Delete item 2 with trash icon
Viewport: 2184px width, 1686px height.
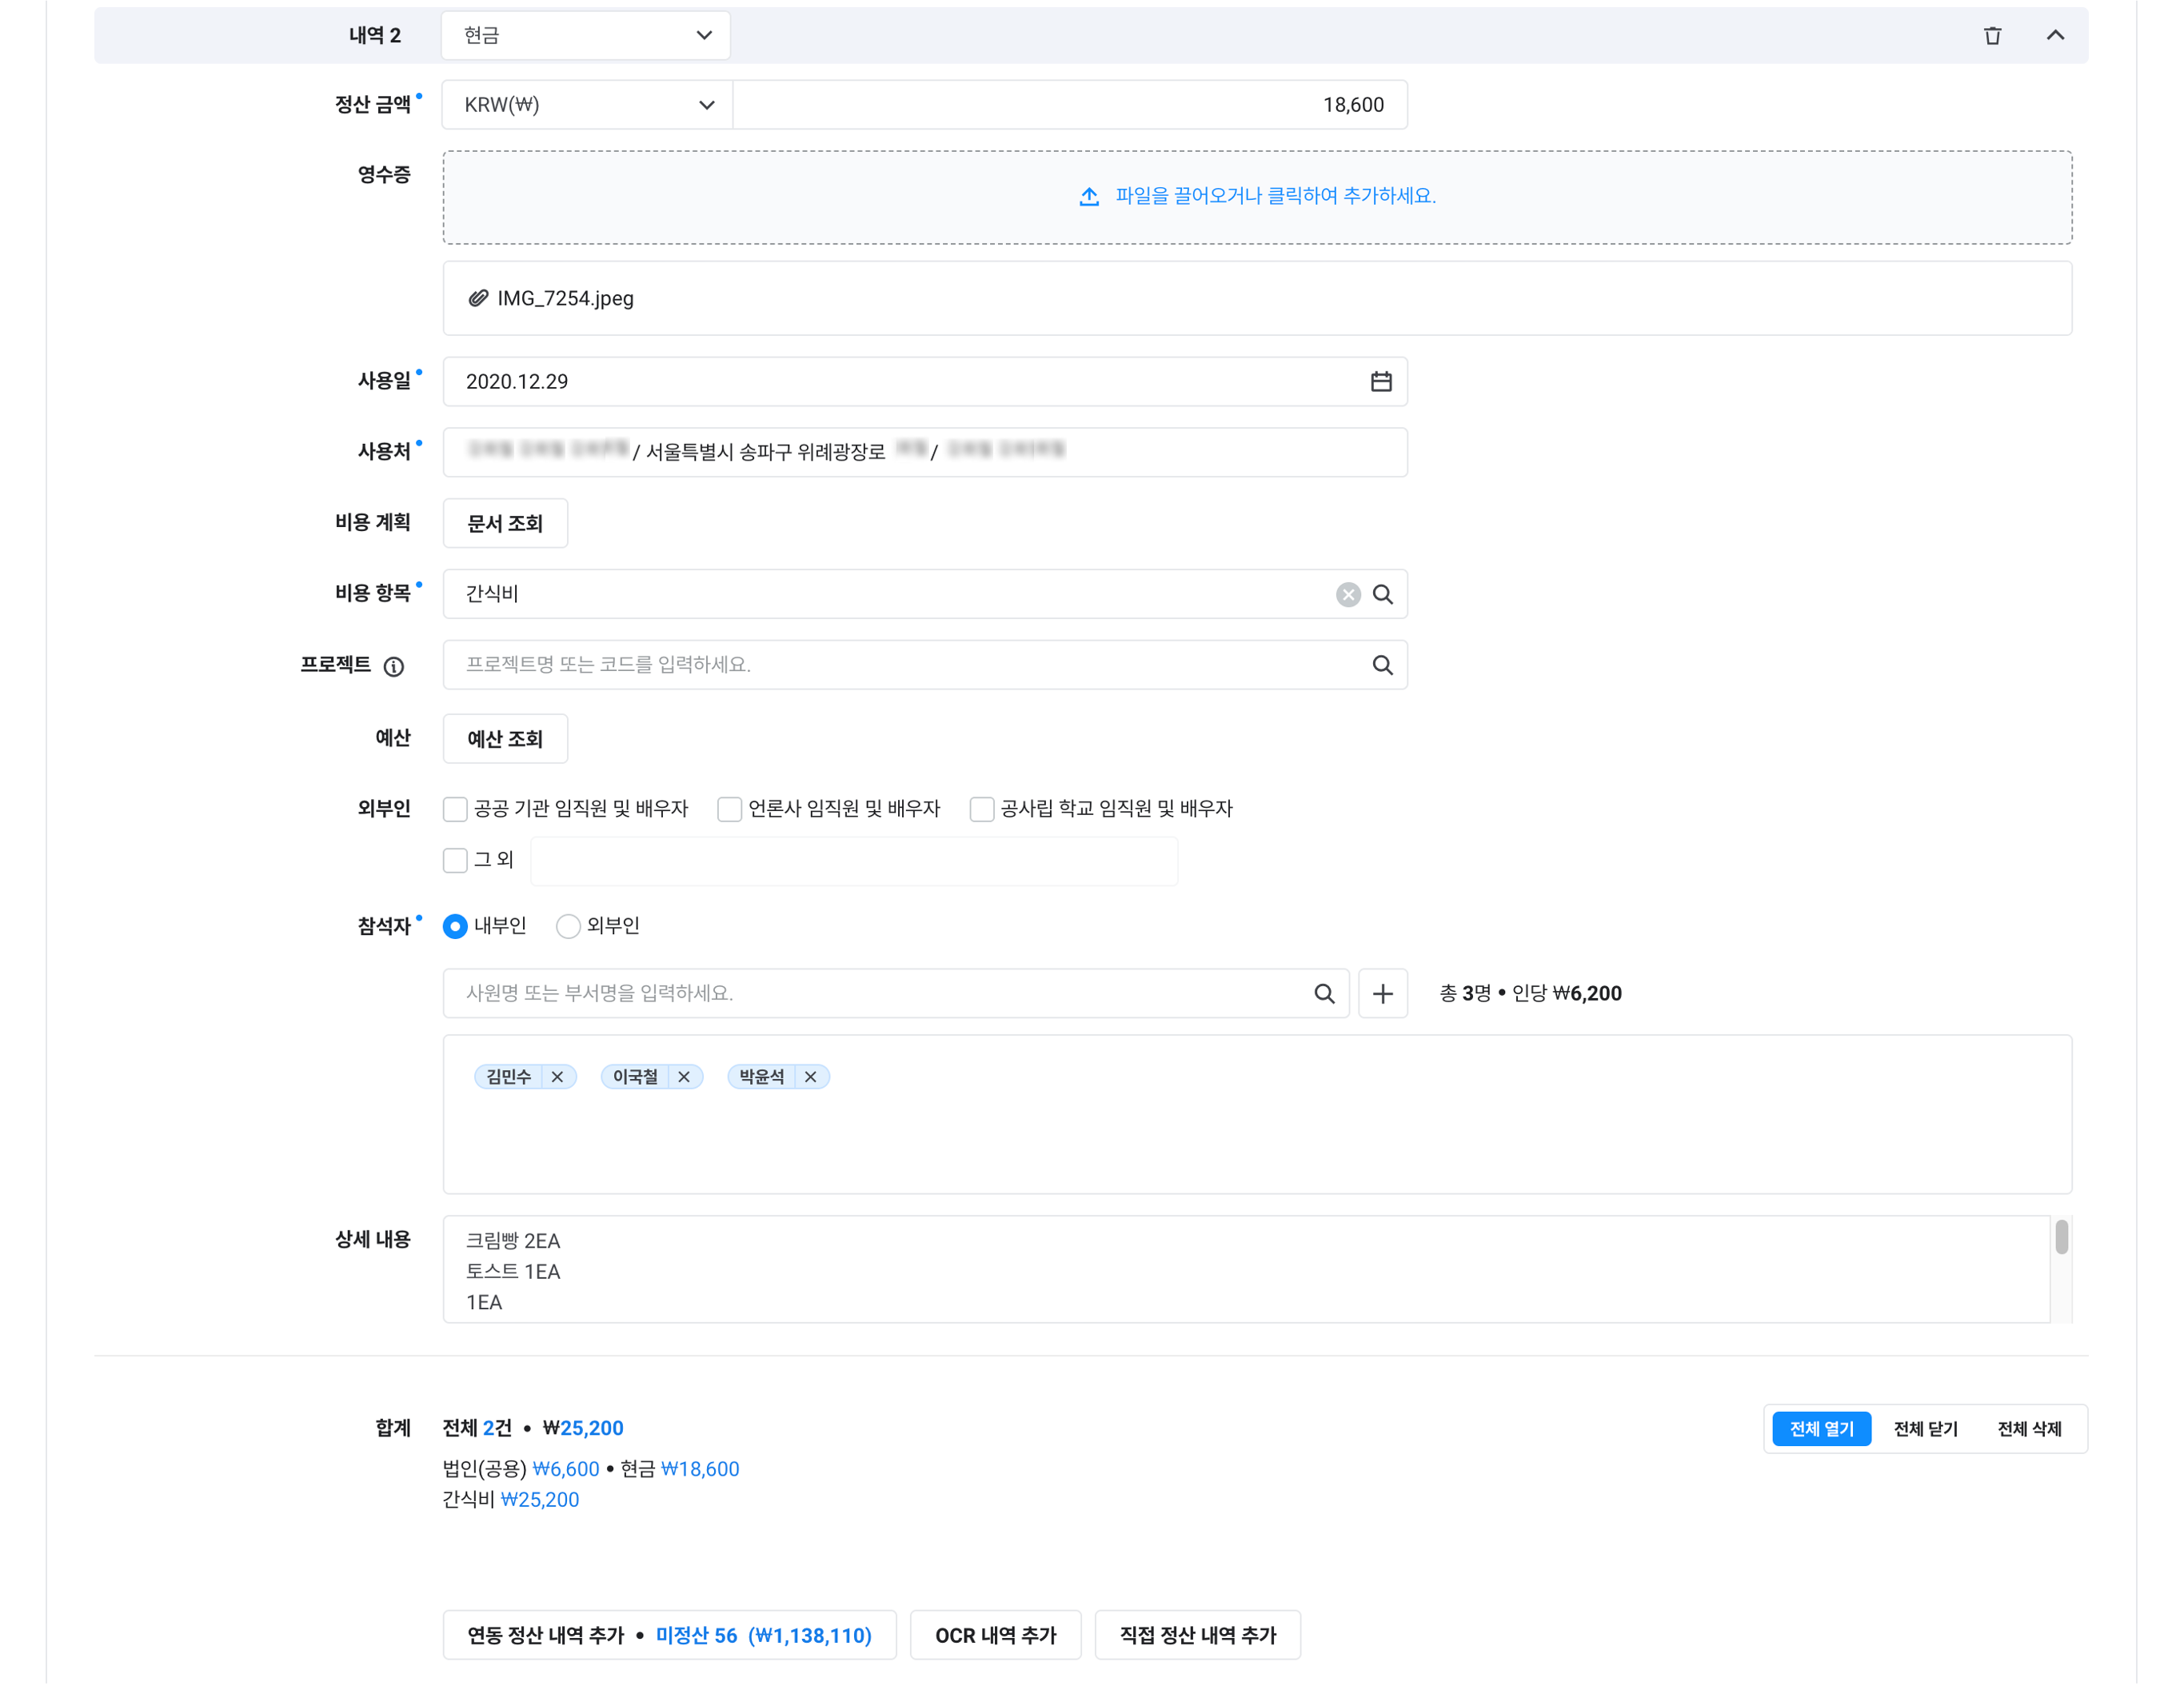pos(1992,36)
